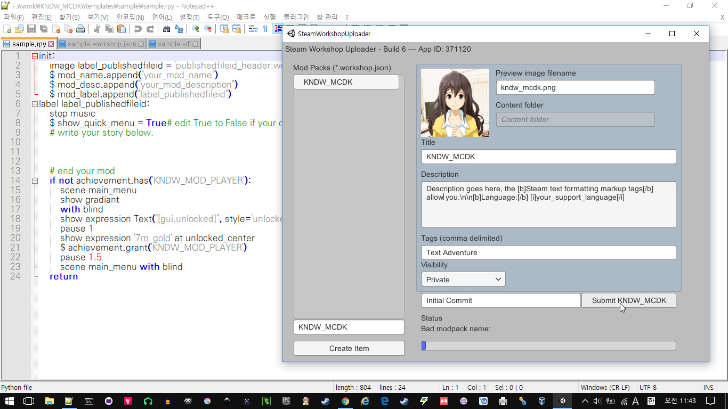This screenshot has height=409, width=728.
Task: Open the Visibility dropdown set to Private
Action: pyautogui.click(x=463, y=279)
